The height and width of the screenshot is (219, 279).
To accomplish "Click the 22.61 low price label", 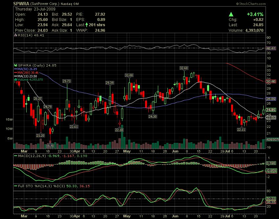I will pos(74,127).
